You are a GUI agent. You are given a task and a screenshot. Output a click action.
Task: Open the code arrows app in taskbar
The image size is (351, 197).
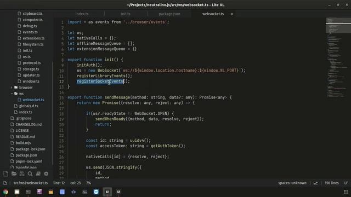point(73,192)
